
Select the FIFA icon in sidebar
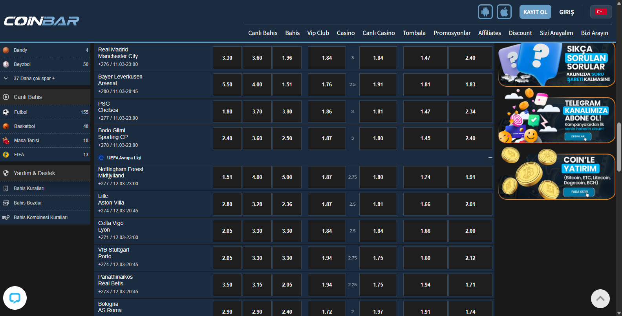pos(6,155)
